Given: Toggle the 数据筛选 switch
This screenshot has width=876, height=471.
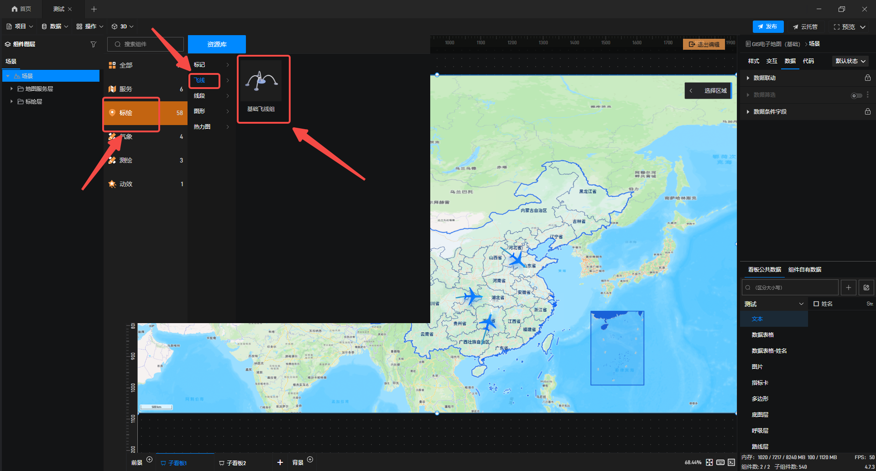Looking at the screenshot, I should pos(856,95).
